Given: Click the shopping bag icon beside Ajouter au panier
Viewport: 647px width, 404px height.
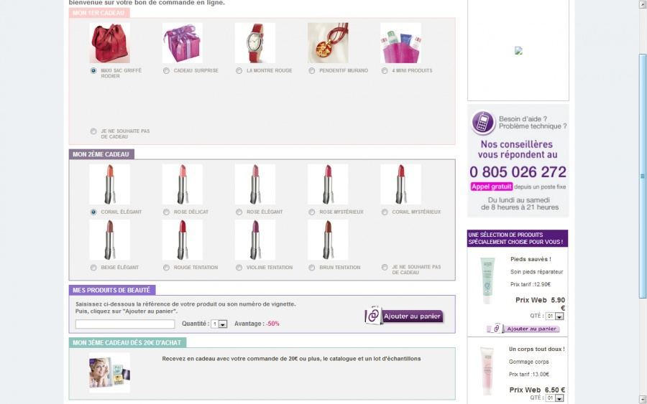Looking at the screenshot, I should tap(373, 316).
